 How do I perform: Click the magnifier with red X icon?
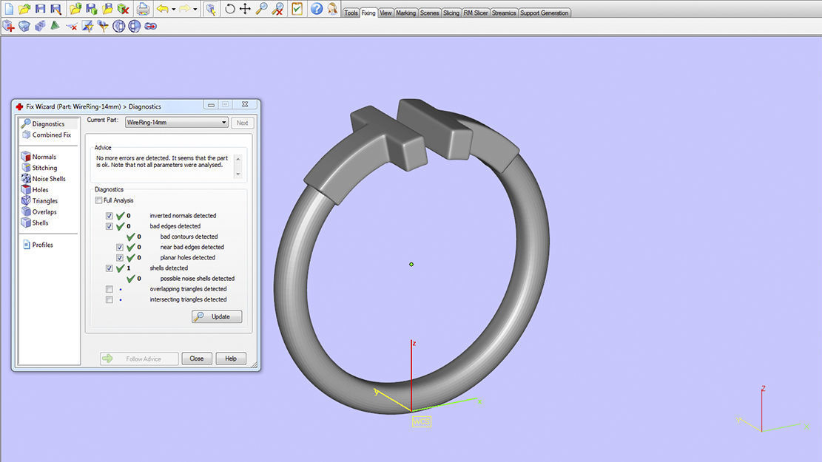point(277,9)
